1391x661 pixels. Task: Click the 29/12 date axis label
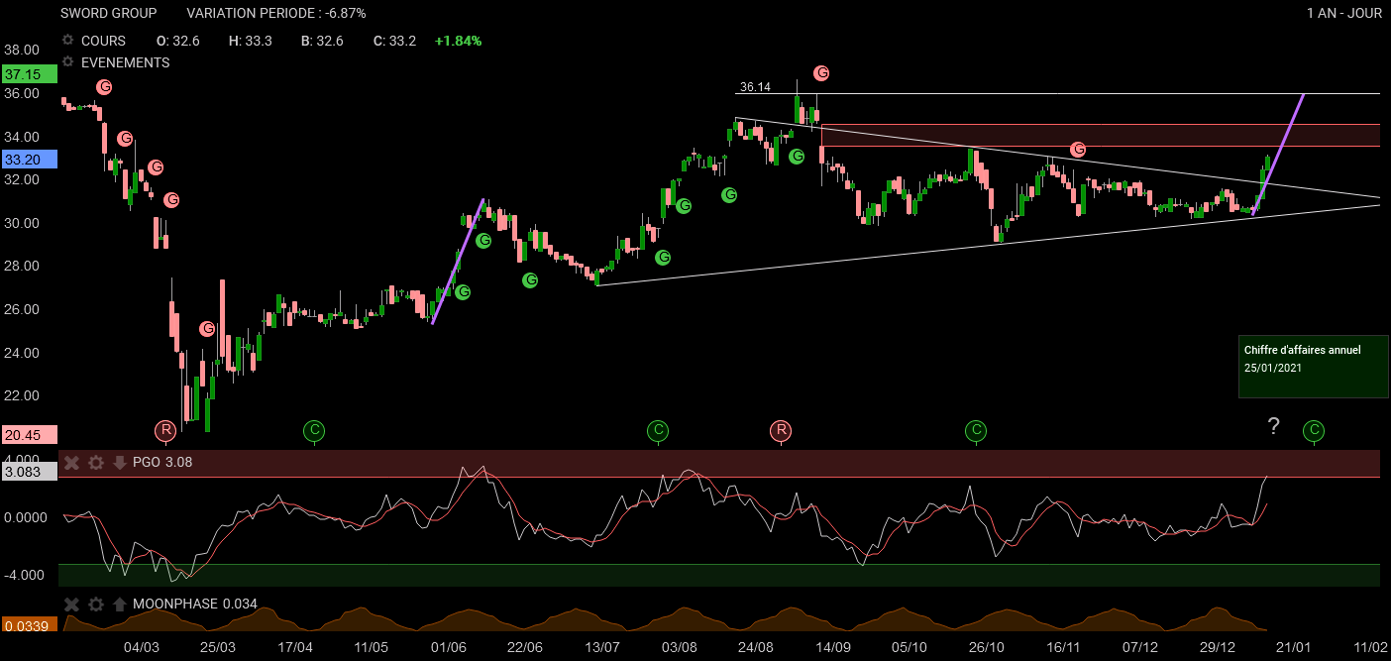[1216, 647]
